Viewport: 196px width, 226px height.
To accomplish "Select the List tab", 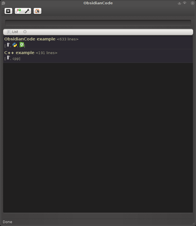I will tap(13, 32).
